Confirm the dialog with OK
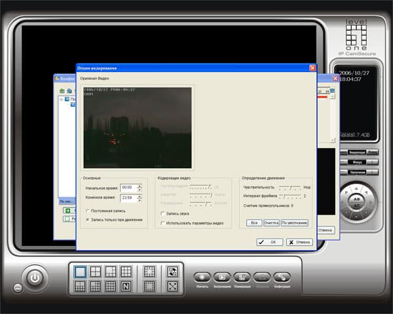This screenshot has width=393, height=314. [x=270, y=242]
